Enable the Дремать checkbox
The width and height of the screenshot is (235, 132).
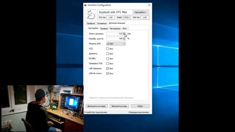point(107,54)
